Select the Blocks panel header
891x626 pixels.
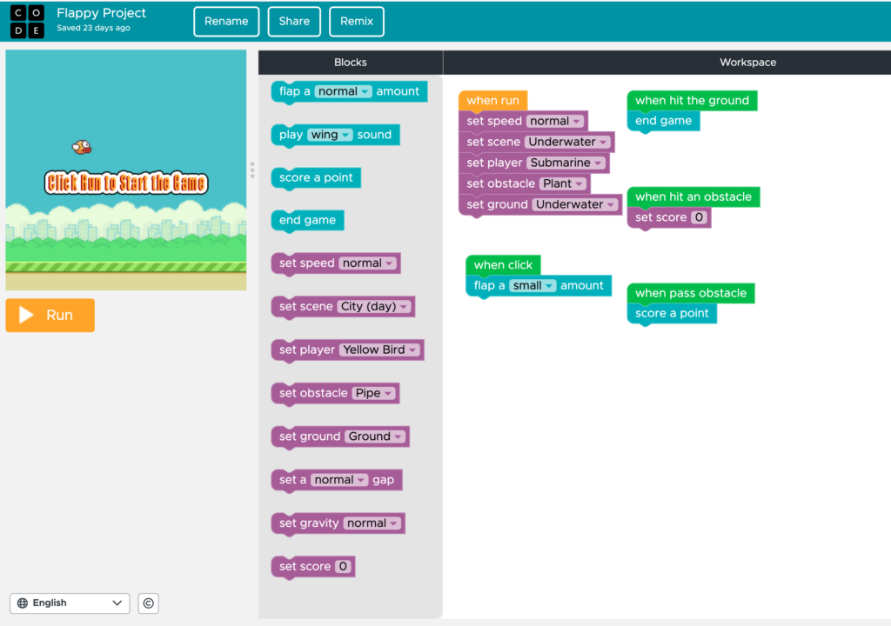pyautogui.click(x=351, y=63)
